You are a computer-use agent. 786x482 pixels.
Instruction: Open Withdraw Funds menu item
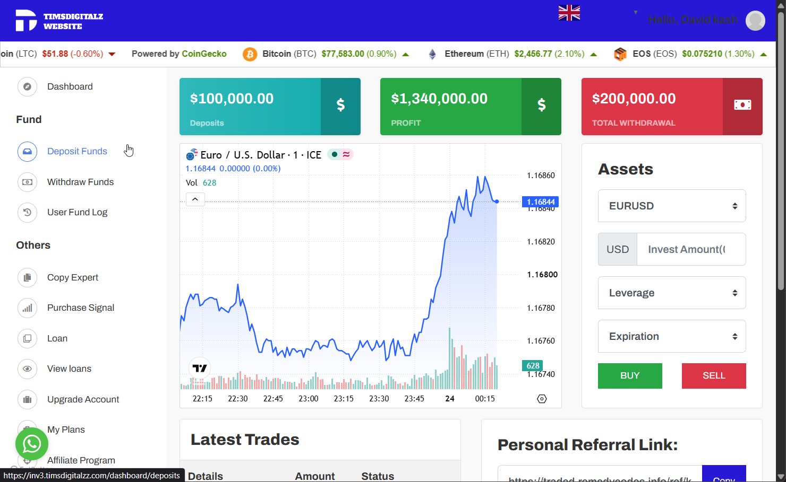pos(81,182)
